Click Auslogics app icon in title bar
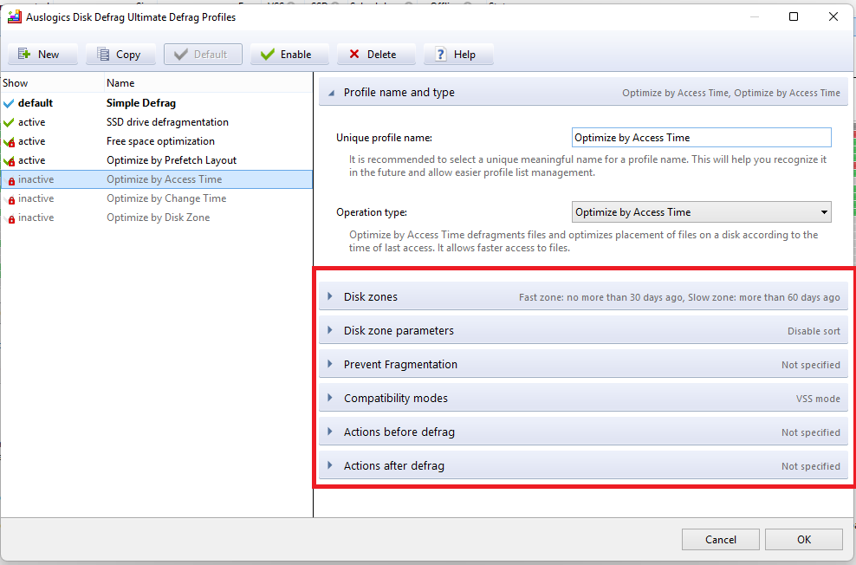856x565 pixels. tap(14, 17)
